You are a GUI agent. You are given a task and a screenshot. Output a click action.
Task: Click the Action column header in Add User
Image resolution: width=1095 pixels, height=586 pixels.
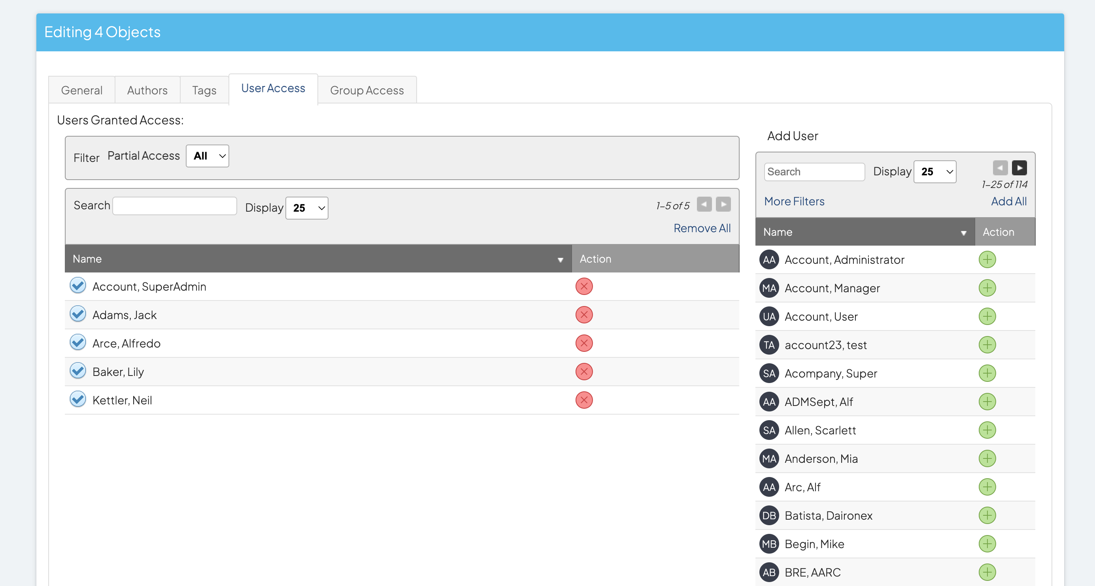1005,232
